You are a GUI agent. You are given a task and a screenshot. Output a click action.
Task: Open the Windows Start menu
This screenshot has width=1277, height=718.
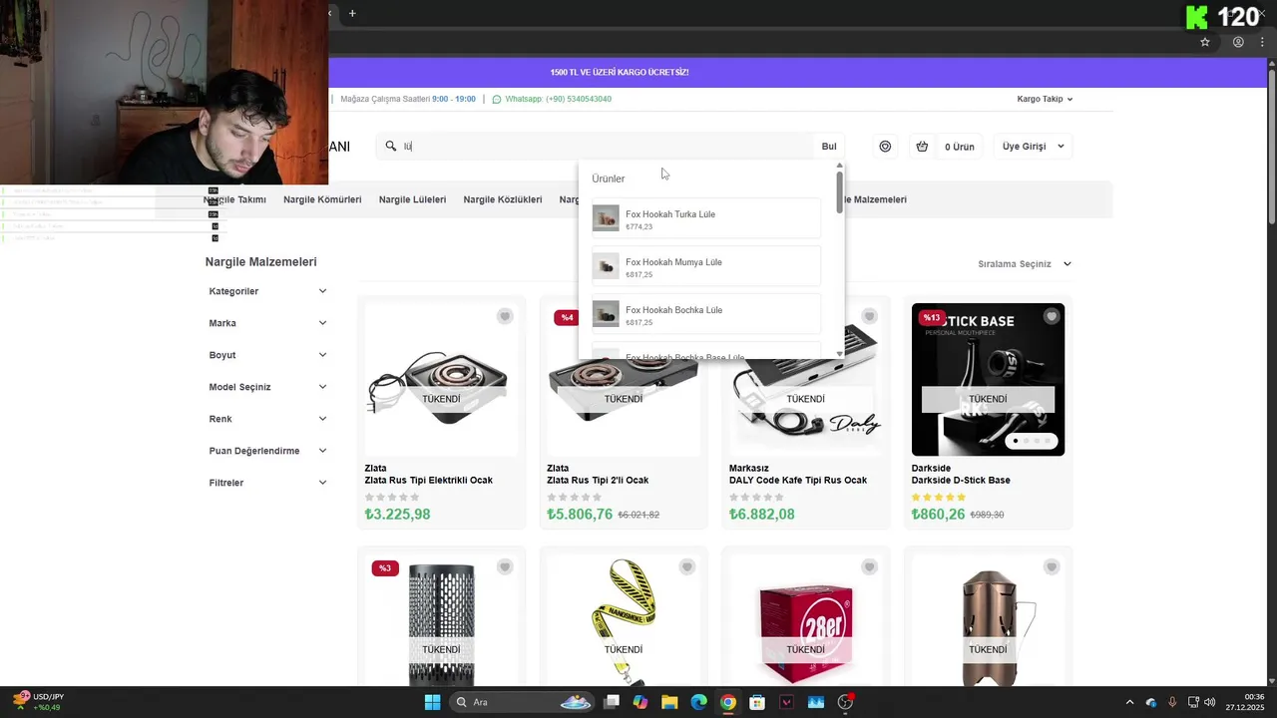(432, 702)
